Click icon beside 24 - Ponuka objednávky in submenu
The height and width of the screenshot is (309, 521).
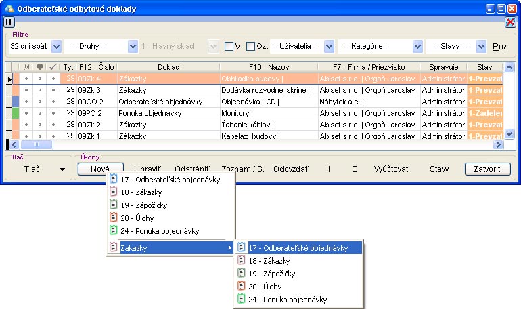click(240, 300)
